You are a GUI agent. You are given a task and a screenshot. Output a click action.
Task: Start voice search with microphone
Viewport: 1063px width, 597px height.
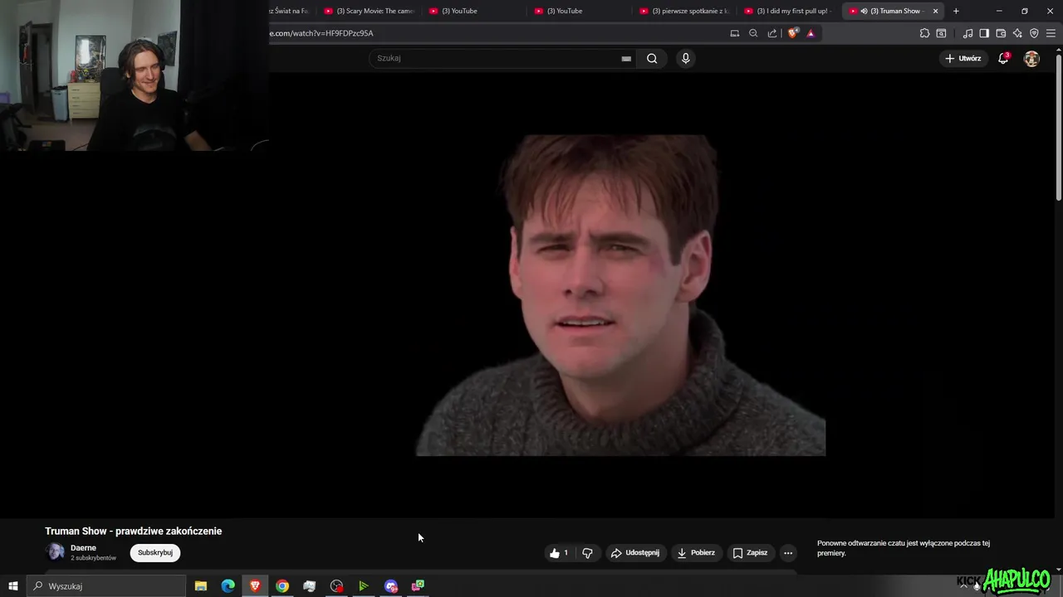click(685, 58)
